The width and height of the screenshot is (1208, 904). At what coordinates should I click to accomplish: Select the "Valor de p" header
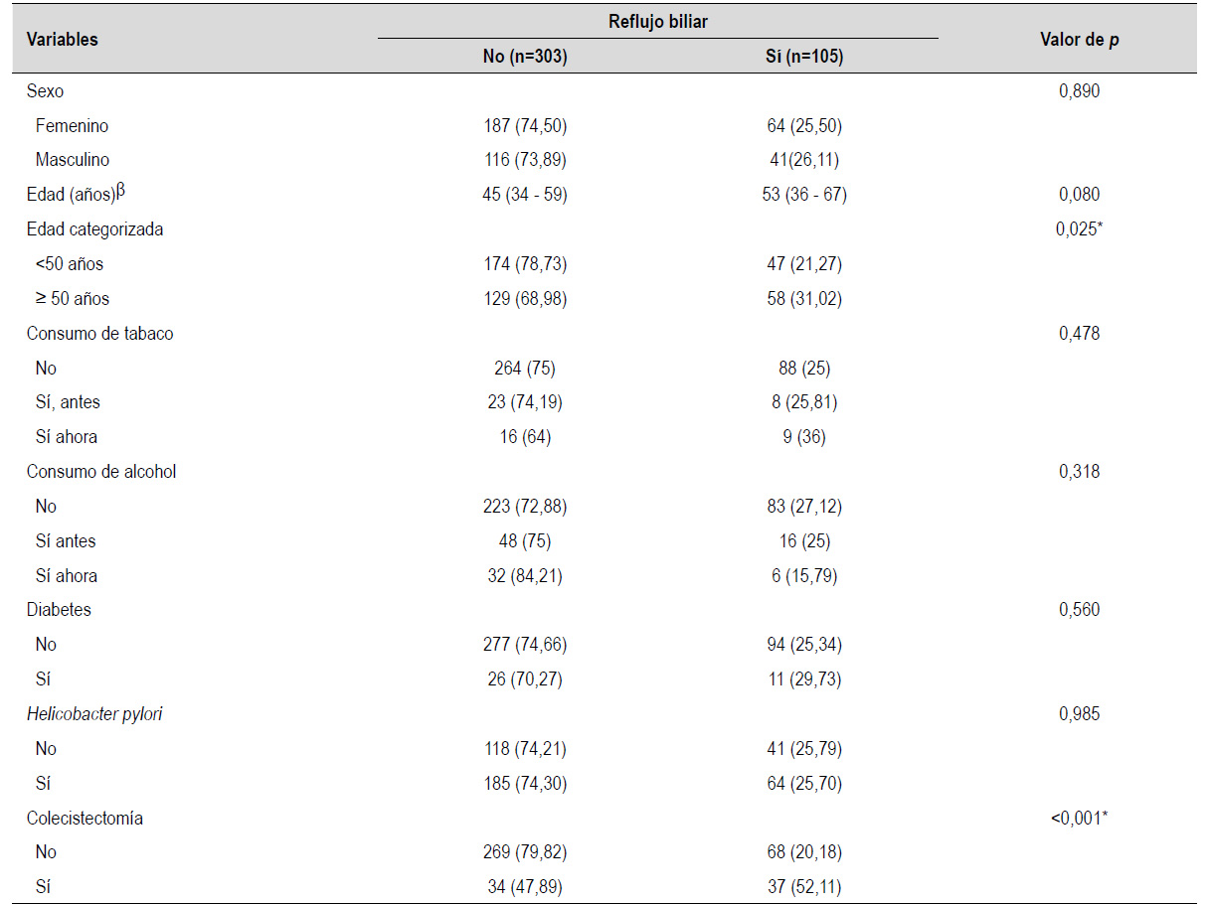tap(1078, 40)
